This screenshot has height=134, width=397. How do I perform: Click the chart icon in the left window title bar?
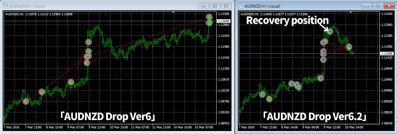6,6
